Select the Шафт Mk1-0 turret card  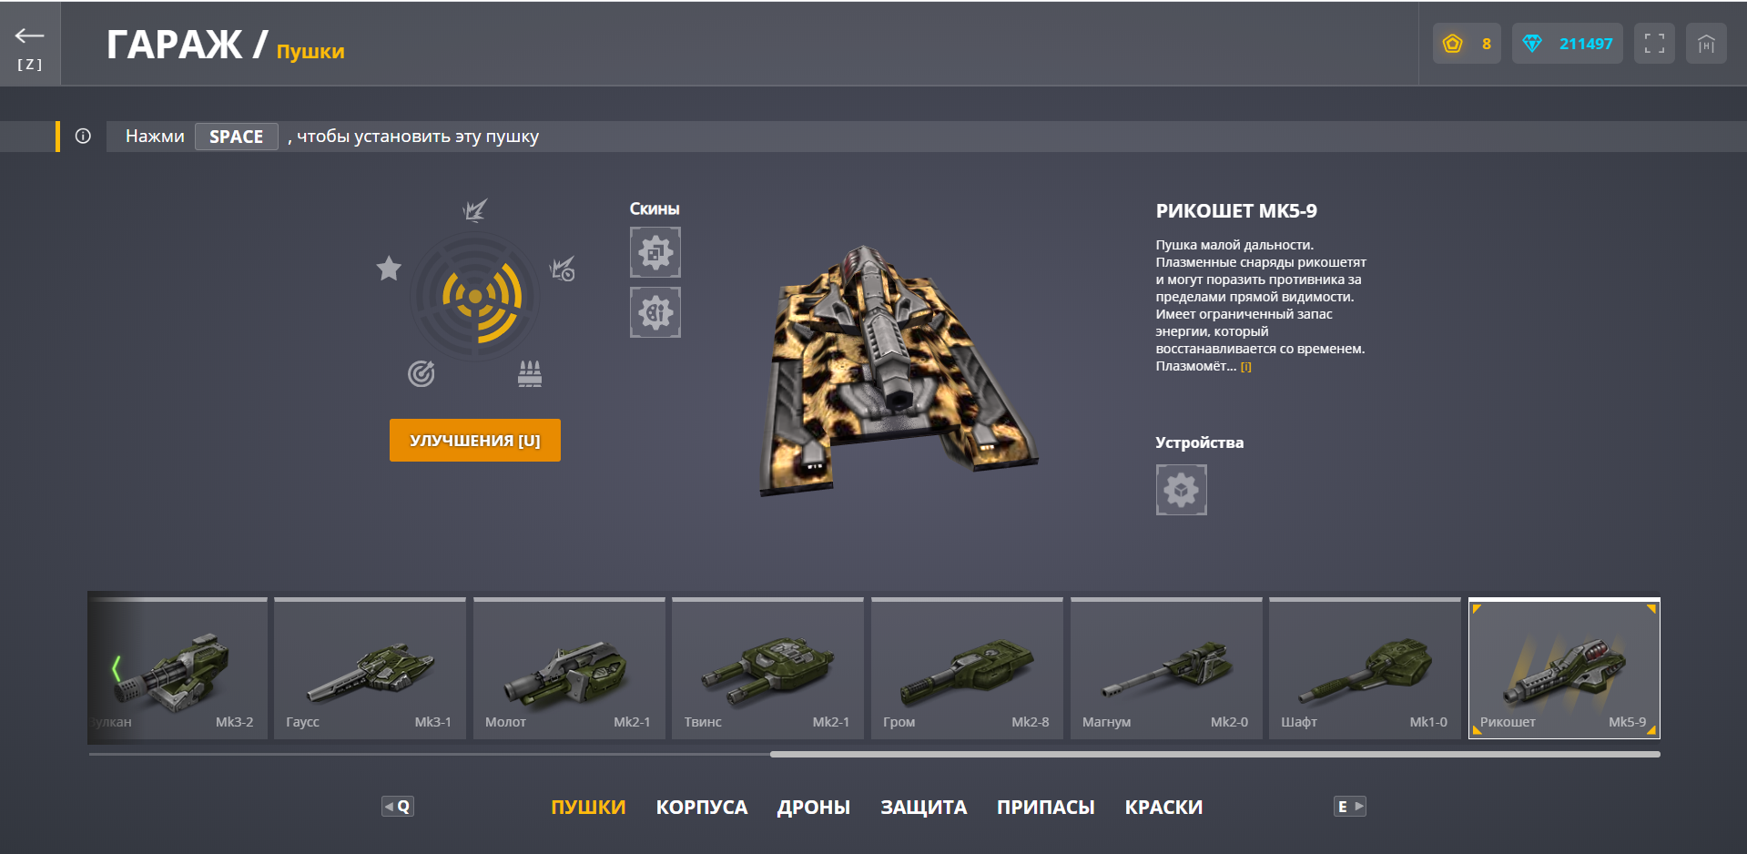pyautogui.click(x=1365, y=668)
